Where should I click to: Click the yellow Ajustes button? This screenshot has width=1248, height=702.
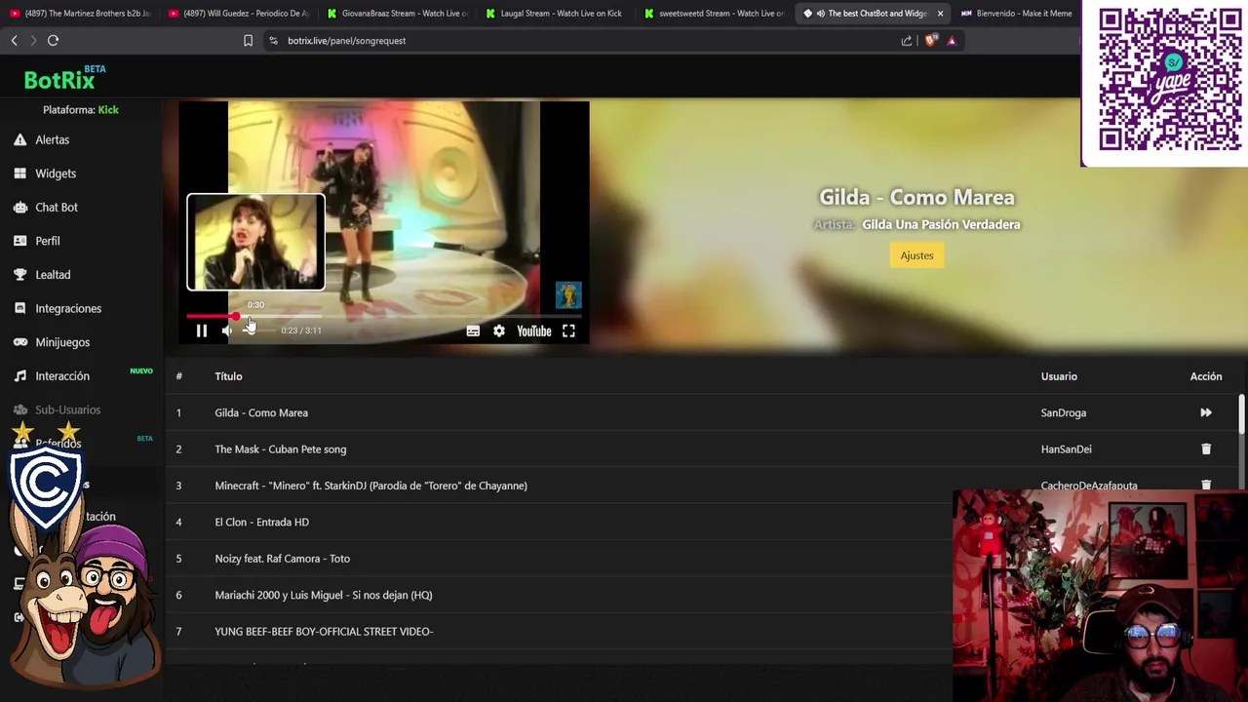(916, 255)
